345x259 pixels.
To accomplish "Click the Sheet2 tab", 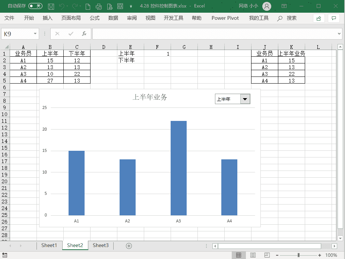I will click(75, 245).
